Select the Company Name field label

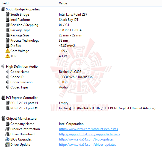point(22,124)
